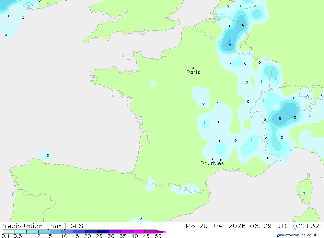The height and width of the screenshot is (238, 324).
Task: Click the '10' legend scale label
Action: (64, 236)
